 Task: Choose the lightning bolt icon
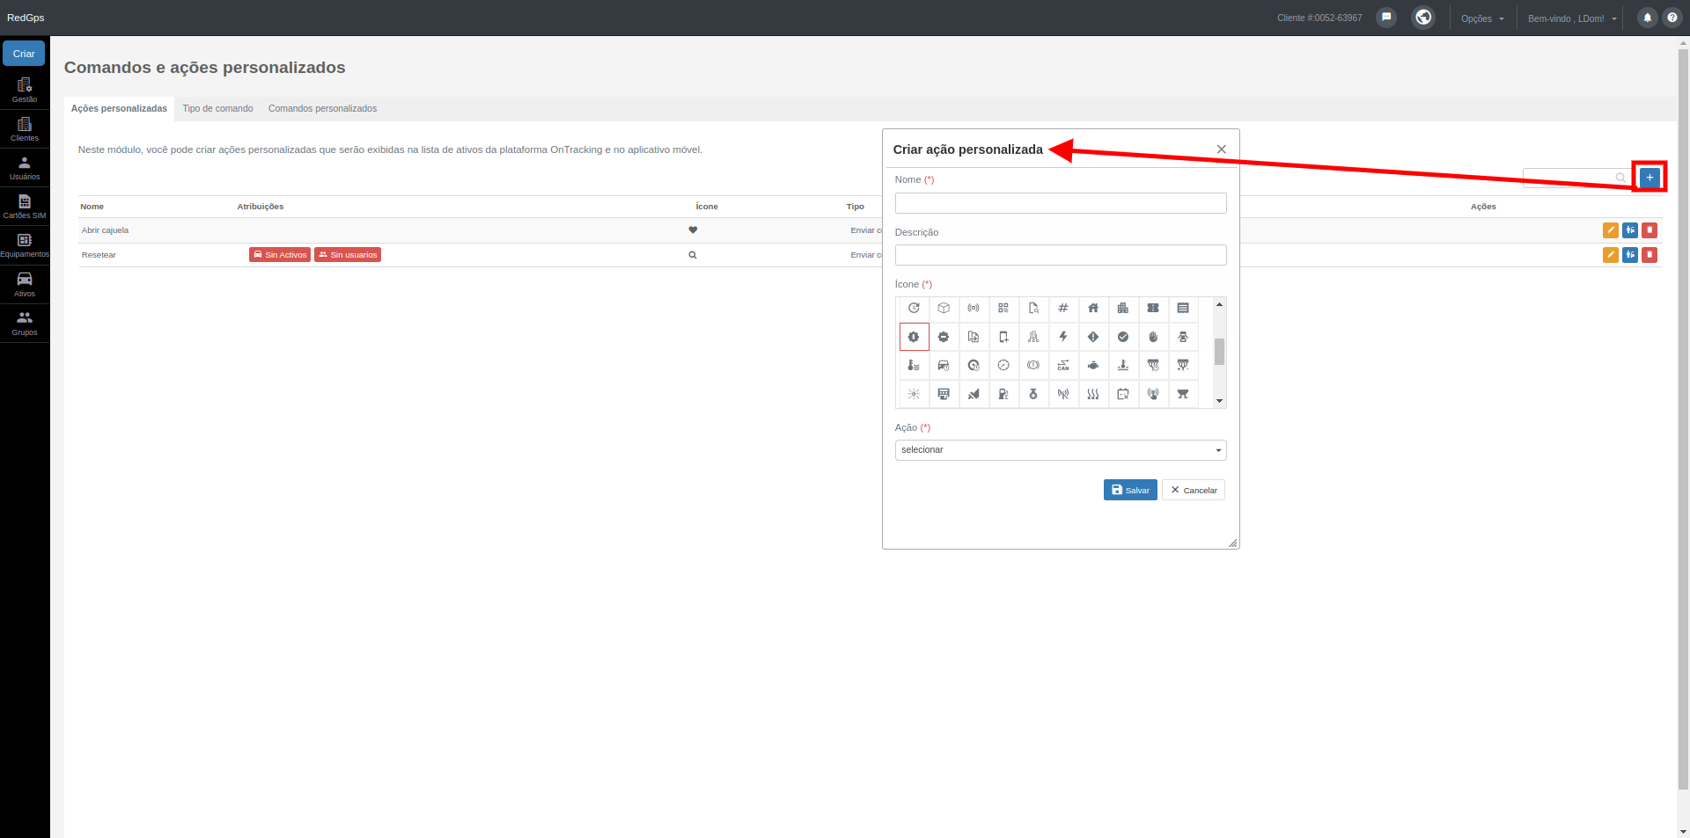click(x=1063, y=337)
